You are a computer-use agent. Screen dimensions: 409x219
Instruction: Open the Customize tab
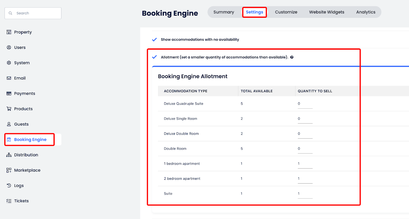tap(286, 12)
